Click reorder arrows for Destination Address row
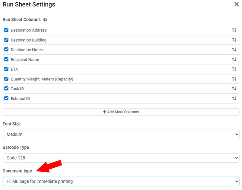This screenshot has width=242, height=190. coord(234,30)
